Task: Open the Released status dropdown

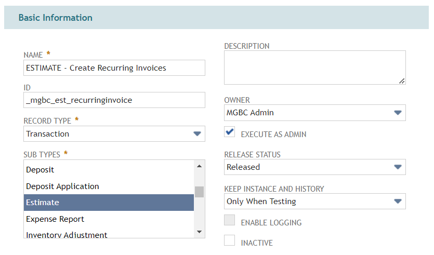Action: pos(315,167)
